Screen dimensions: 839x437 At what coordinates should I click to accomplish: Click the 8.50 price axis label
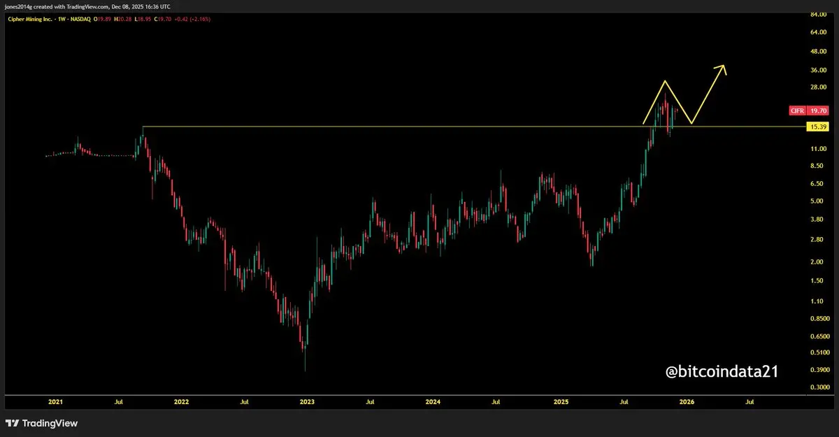818,166
